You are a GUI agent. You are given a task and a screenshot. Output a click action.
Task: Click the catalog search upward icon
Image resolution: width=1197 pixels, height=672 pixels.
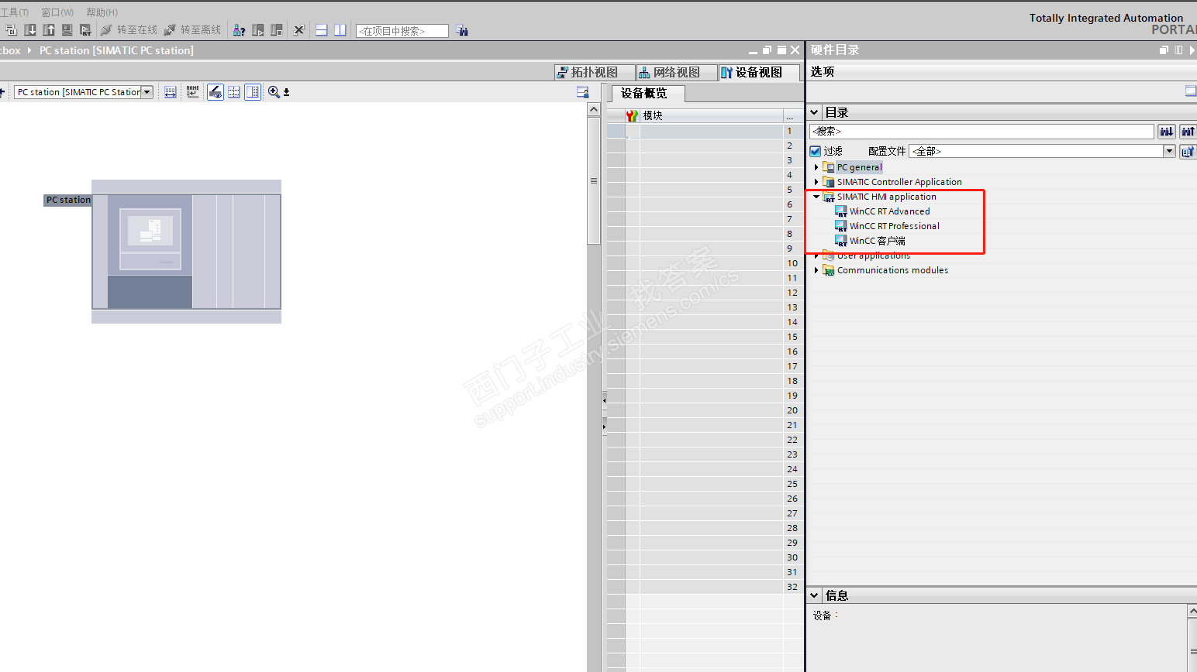point(1188,132)
